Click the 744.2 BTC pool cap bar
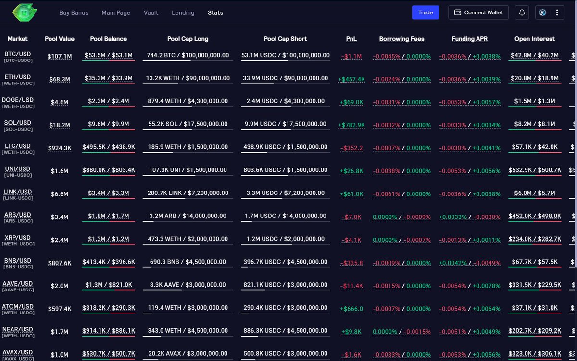 (188, 56)
